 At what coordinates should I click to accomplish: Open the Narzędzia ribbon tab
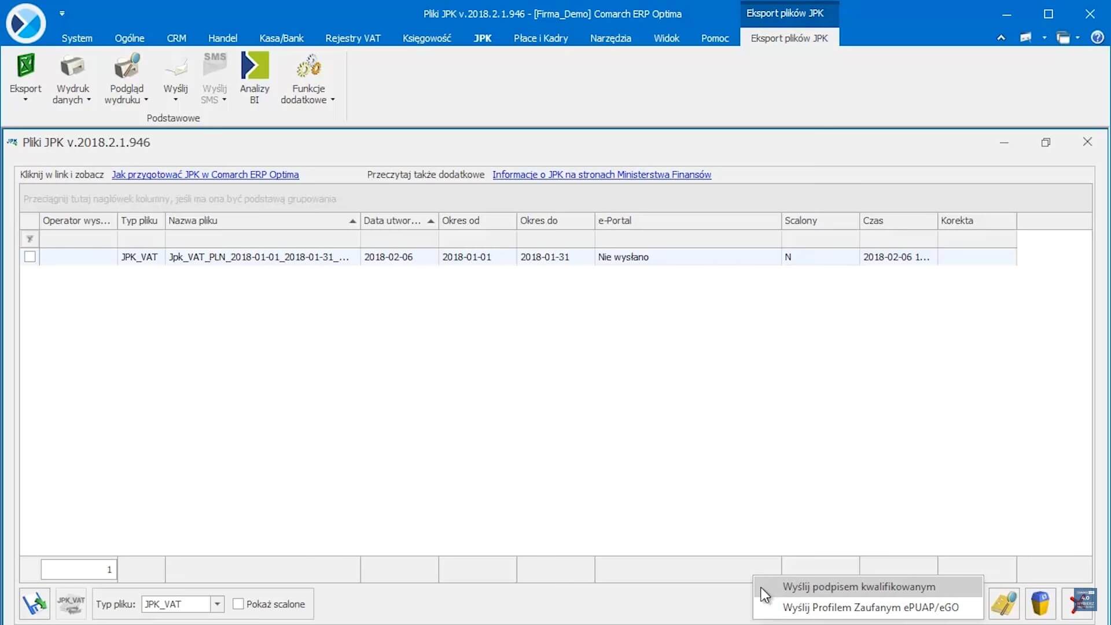[610, 38]
